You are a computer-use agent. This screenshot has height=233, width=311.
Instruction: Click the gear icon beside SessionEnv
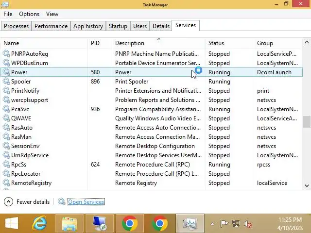(6, 146)
